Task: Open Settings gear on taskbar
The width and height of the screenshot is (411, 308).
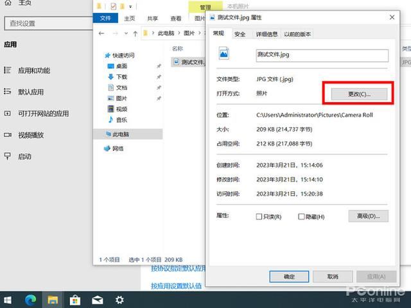Action: (x=119, y=300)
